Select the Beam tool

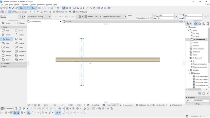[7, 39]
